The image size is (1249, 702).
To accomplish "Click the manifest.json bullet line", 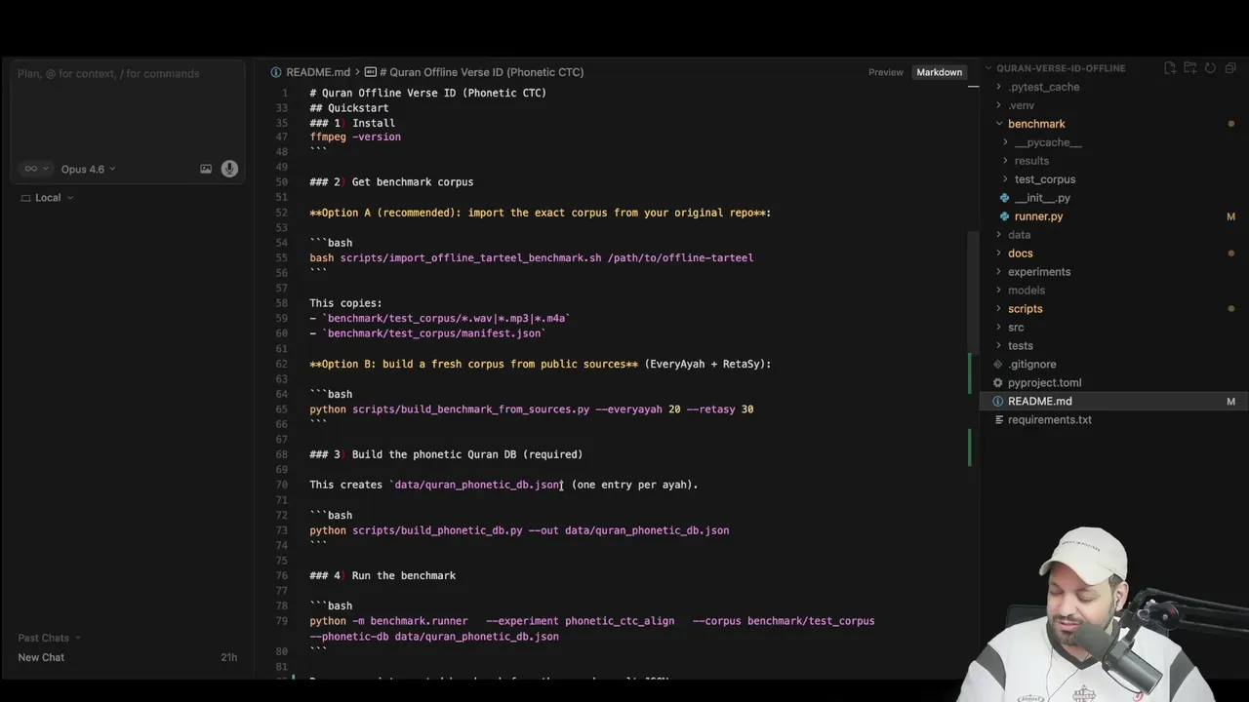I will coord(427,333).
